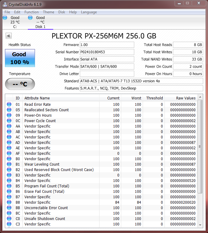
Task: Click the Serial Number field
Action: pyautogui.click(x=107, y=52)
